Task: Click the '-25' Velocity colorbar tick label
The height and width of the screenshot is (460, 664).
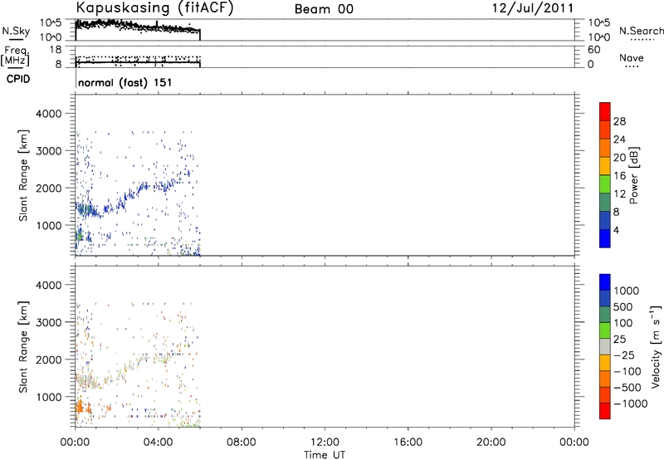Action: (624, 355)
